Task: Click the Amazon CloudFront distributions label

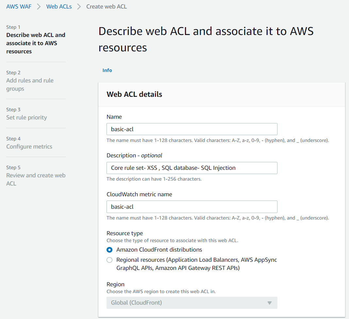Action: [x=159, y=250]
